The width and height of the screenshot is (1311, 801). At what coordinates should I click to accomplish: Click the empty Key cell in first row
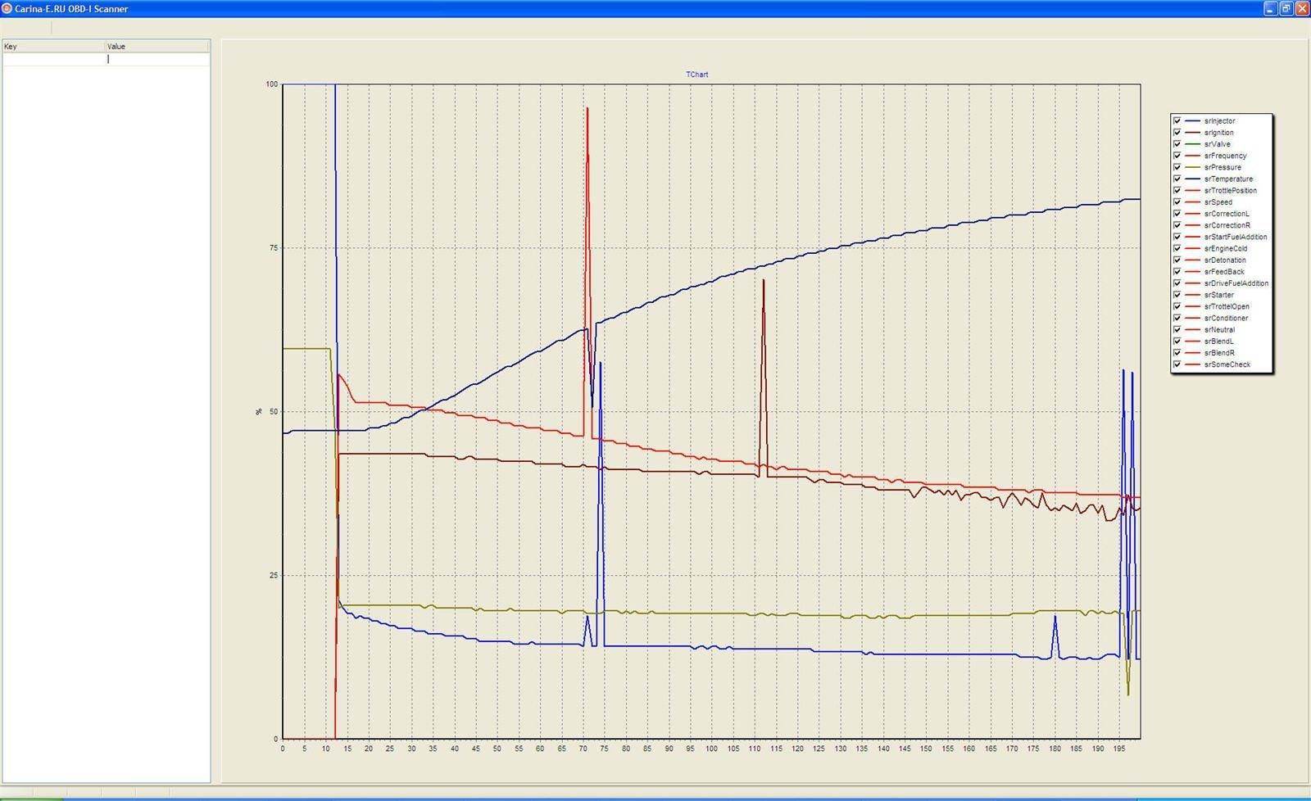(x=53, y=59)
